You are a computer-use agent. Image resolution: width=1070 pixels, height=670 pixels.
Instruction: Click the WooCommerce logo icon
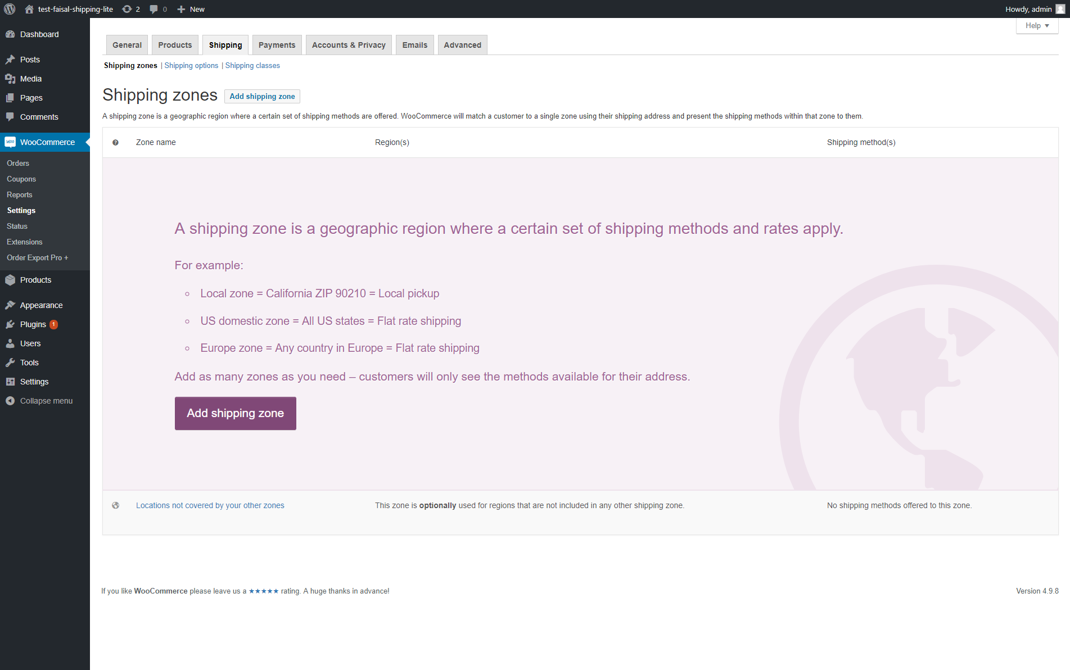[10, 142]
